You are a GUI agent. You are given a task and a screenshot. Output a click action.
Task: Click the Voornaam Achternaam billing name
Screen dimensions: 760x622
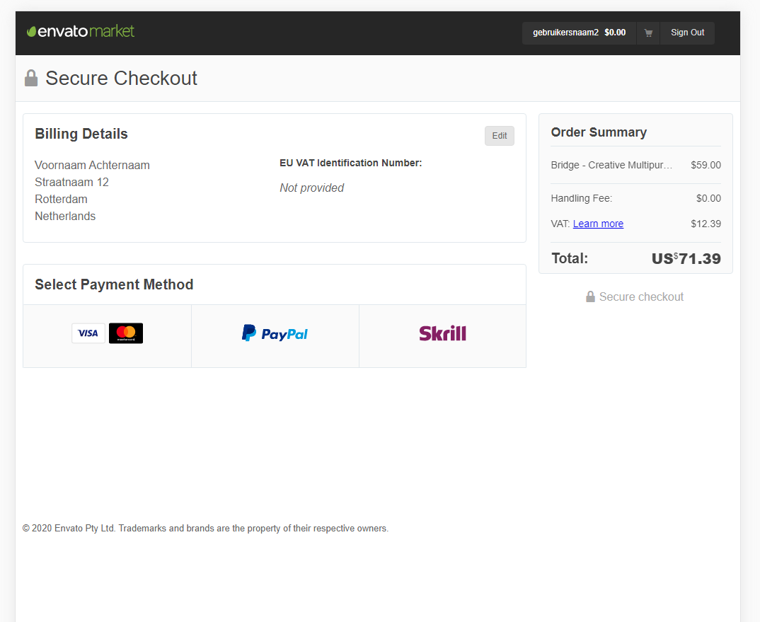(92, 166)
